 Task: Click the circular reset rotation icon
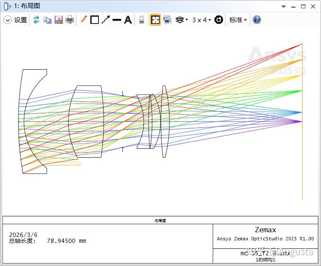(218, 20)
